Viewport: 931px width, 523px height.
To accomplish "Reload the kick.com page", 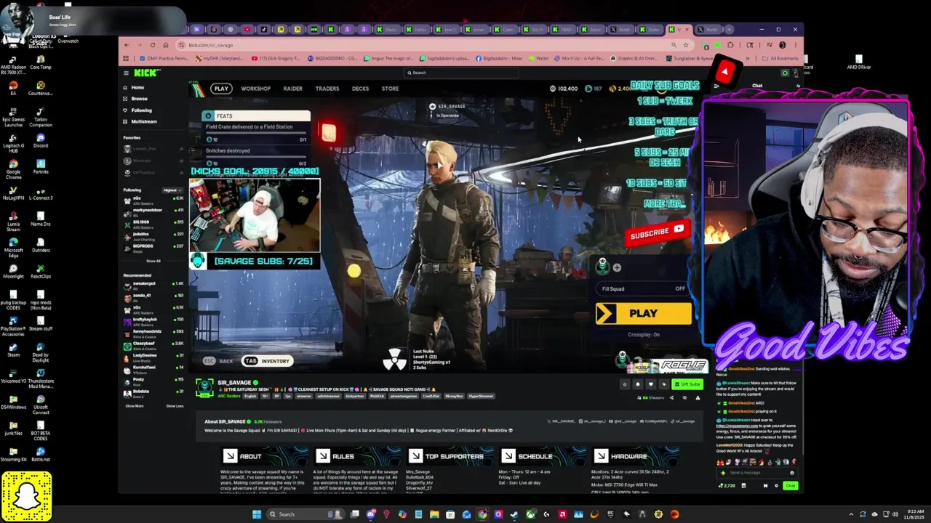I will [153, 45].
